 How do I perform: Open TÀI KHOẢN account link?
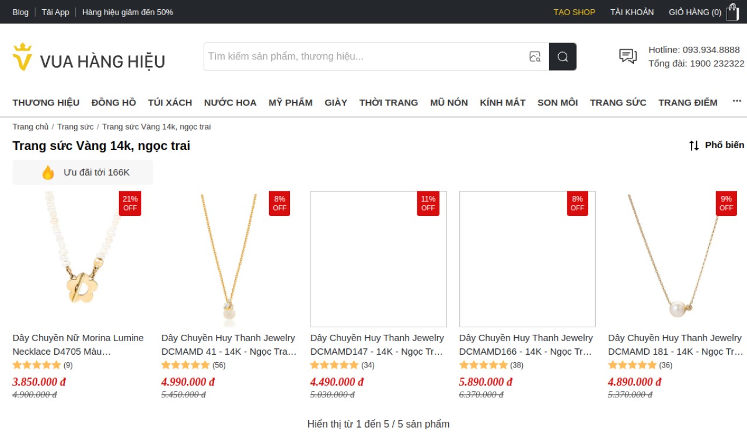click(632, 12)
